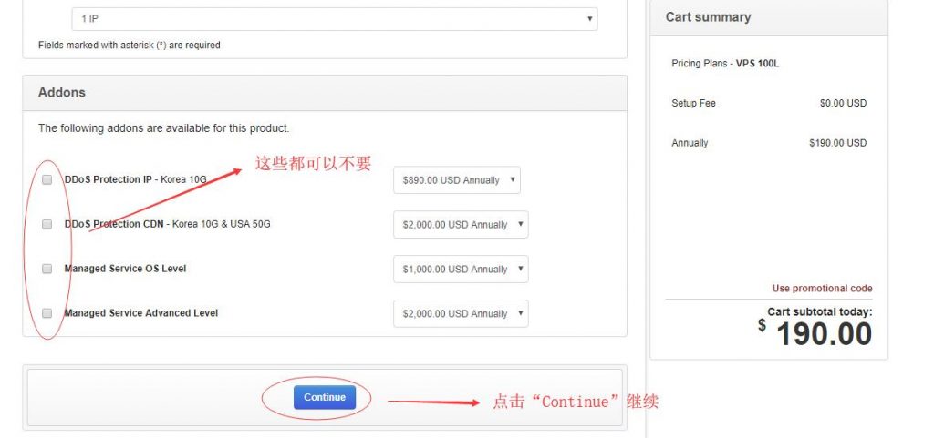
Task: Select Managed Service Advanced Level checkbox
Action: tap(47, 313)
